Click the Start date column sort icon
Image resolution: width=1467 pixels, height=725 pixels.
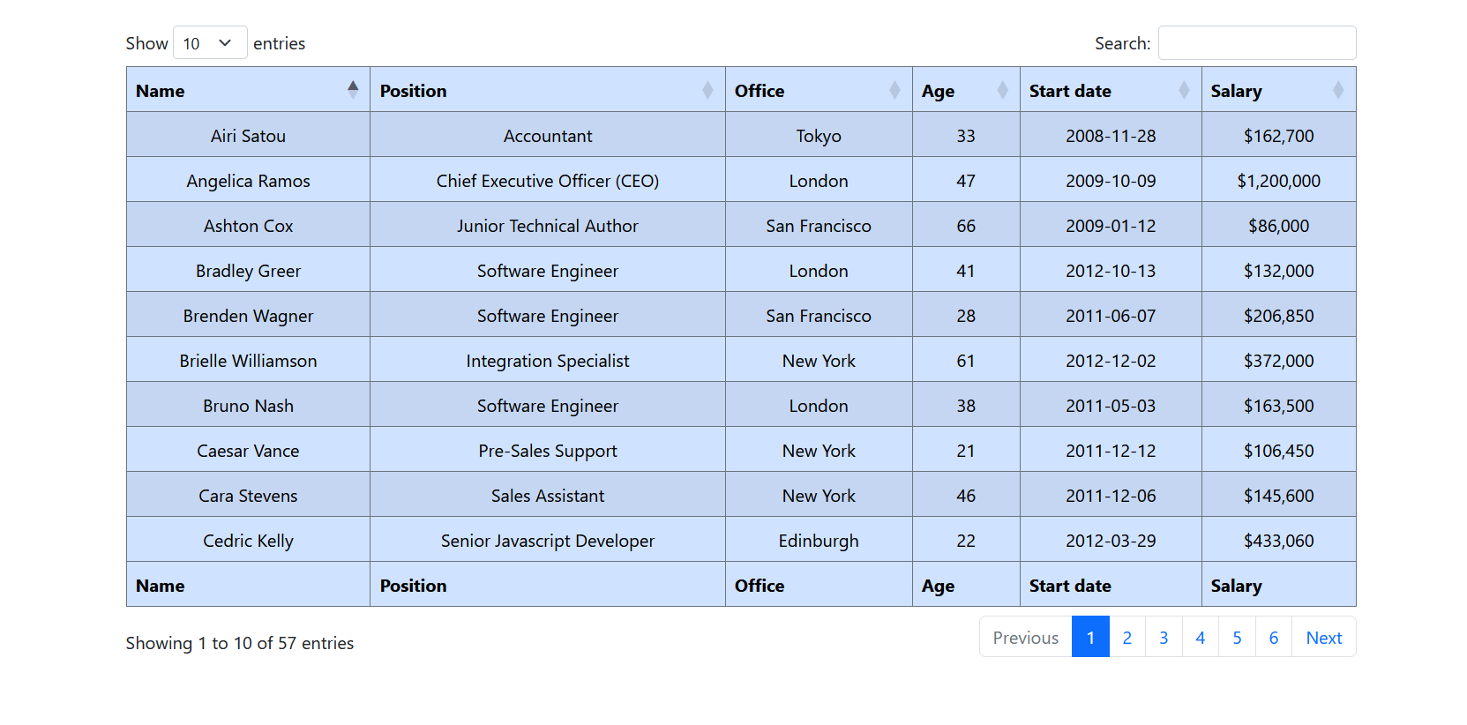[1184, 90]
